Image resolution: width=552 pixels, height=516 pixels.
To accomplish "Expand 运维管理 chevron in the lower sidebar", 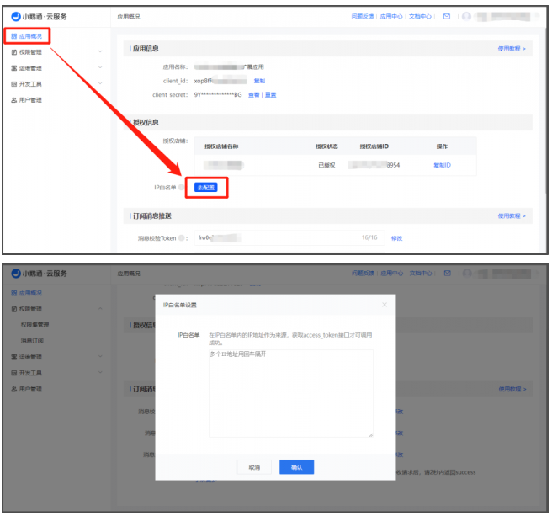I will coord(100,357).
